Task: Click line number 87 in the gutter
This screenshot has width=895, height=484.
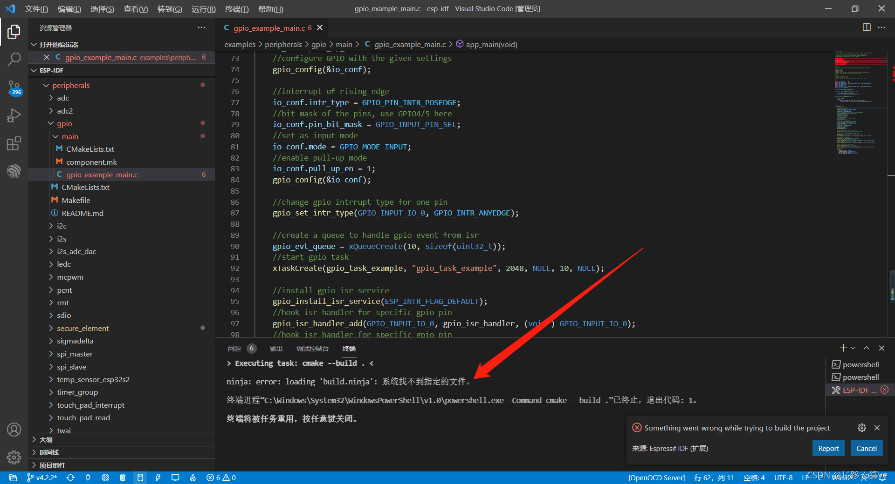Action: pyautogui.click(x=235, y=213)
